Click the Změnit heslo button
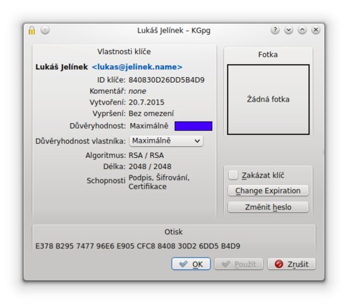The image size is (348, 304). pyautogui.click(x=268, y=207)
